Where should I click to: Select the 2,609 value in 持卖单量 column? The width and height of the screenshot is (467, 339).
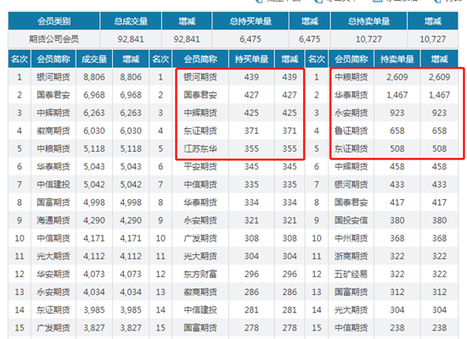[397, 77]
